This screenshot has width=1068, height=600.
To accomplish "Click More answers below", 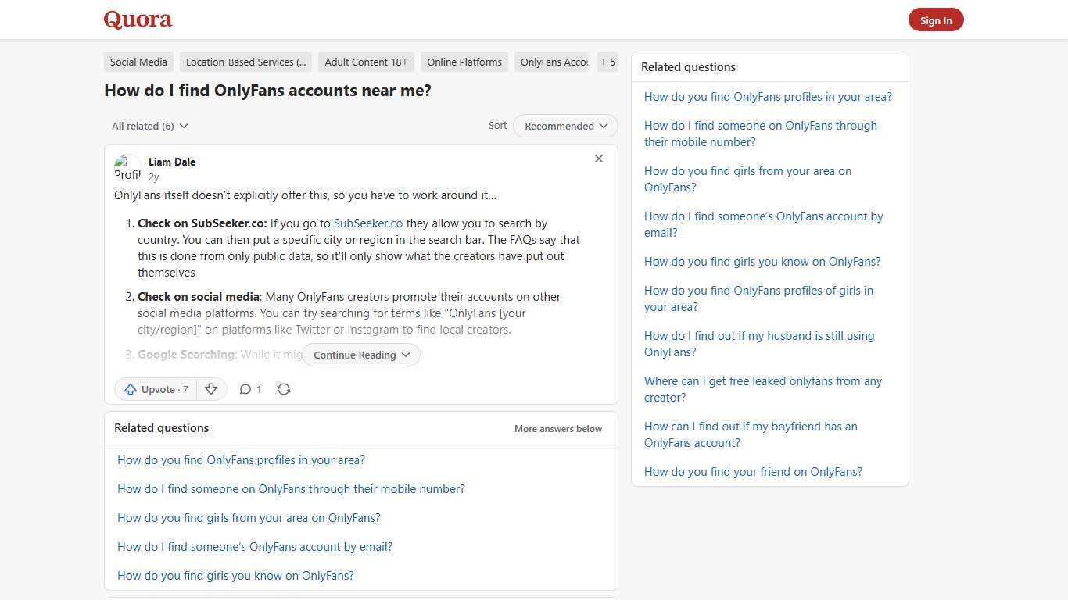I will tap(557, 428).
